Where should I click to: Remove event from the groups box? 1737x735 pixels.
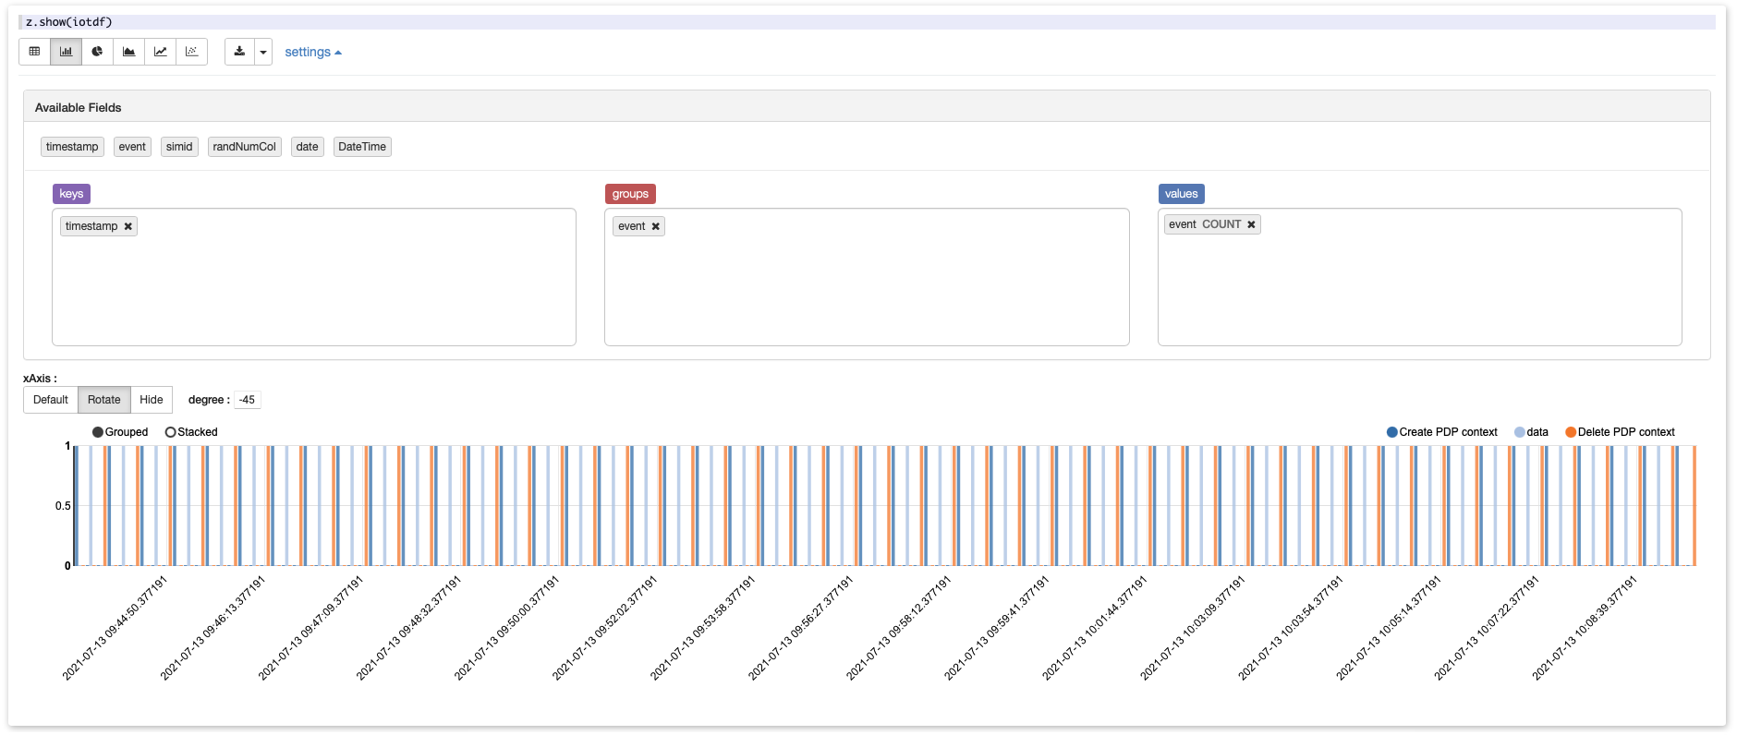pyautogui.click(x=656, y=226)
